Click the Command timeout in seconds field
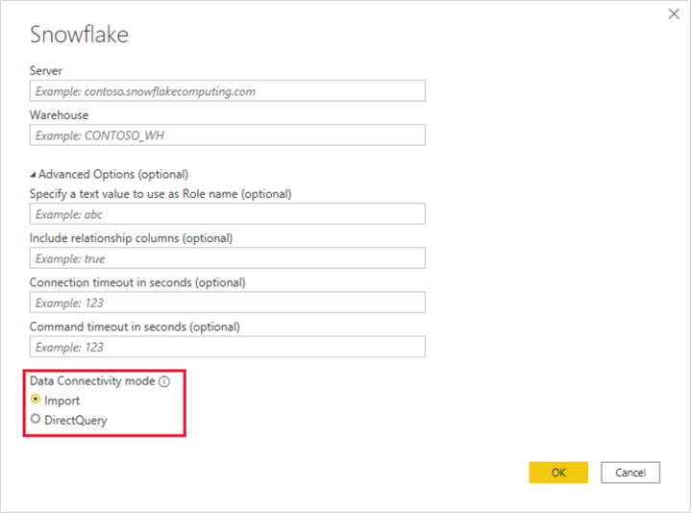Viewport: 691px width, 513px height. 228,347
